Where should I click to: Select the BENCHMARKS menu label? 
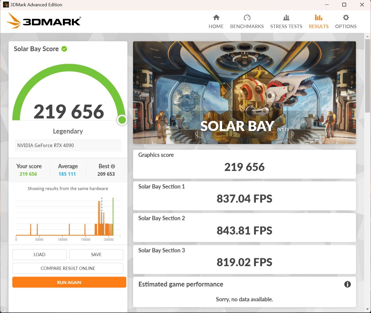(247, 26)
